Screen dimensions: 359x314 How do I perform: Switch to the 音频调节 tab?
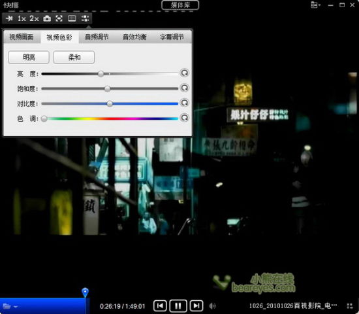click(x=97, y=37)
